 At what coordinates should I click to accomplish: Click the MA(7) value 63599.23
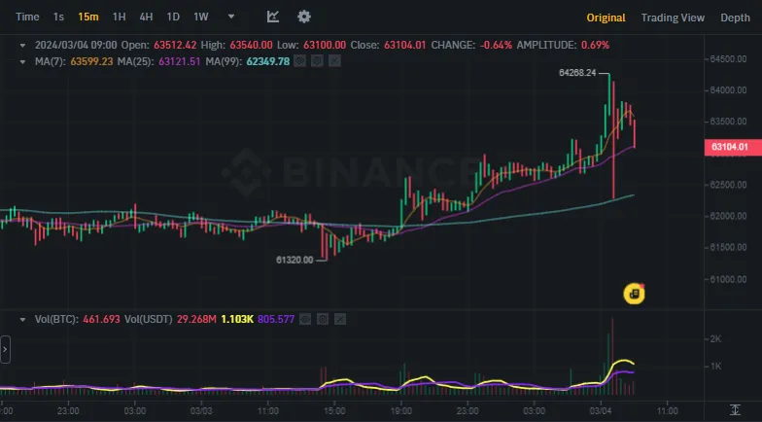(x=91, y=62)
